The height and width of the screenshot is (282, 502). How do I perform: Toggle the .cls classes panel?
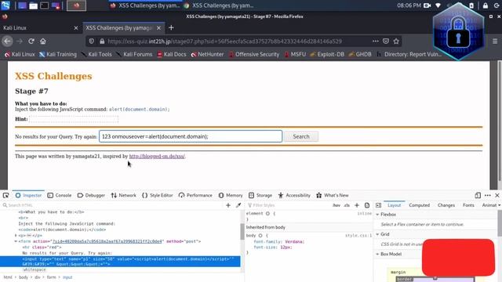(x=347, y=205)
